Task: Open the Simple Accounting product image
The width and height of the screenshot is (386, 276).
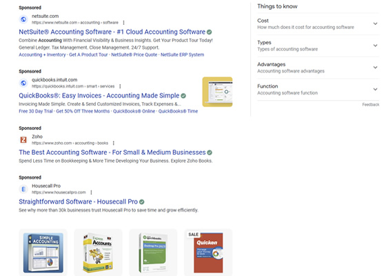Action: tap(43, 253)
